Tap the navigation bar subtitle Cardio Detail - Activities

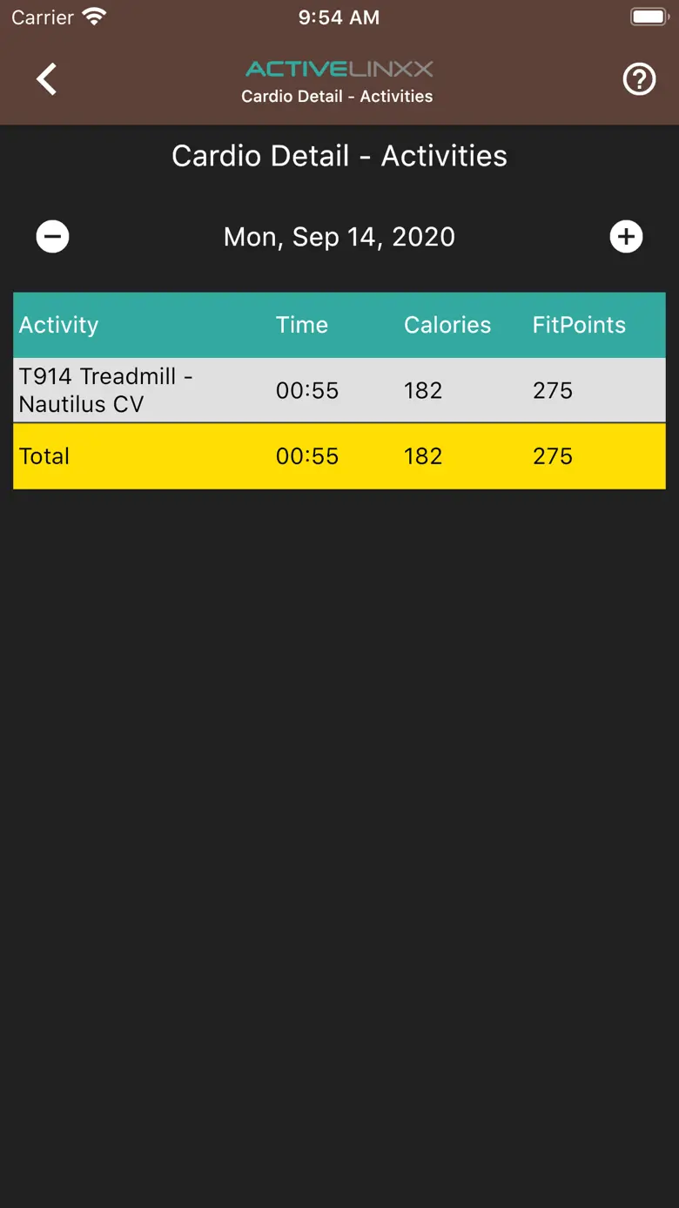tap(337, 97)
